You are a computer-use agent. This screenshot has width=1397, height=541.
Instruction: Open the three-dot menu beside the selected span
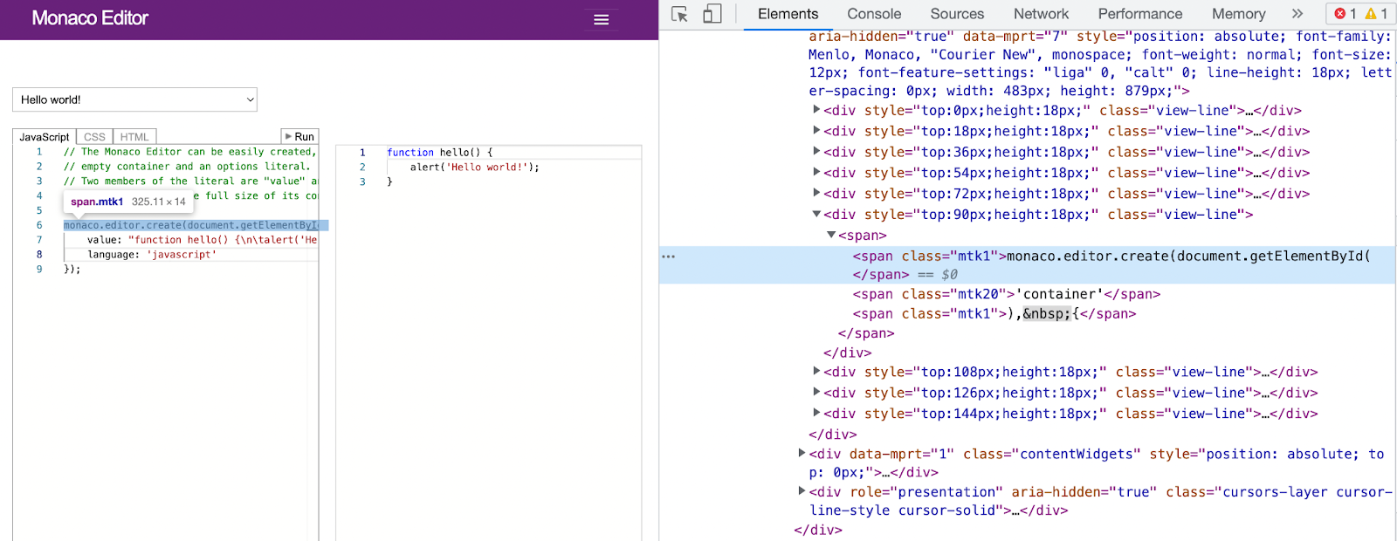click(669, 257)
